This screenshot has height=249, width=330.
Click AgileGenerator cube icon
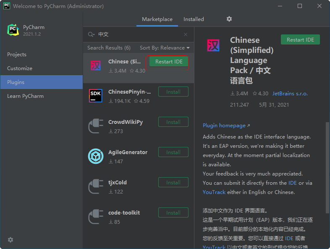tap(96, 156)
